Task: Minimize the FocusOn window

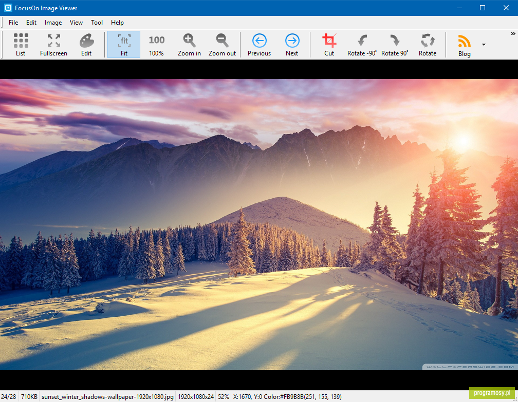Action: (x=459, y=8)
